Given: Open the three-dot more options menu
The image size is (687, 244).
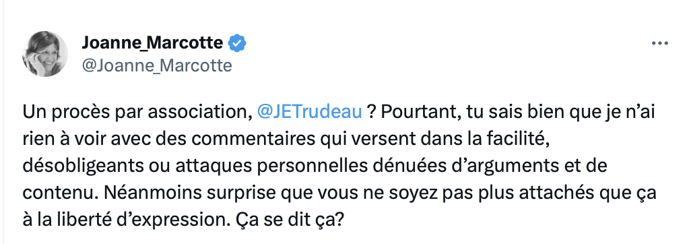Looking at the screenshot, I should pyautogui.click(x=659, y=43).
